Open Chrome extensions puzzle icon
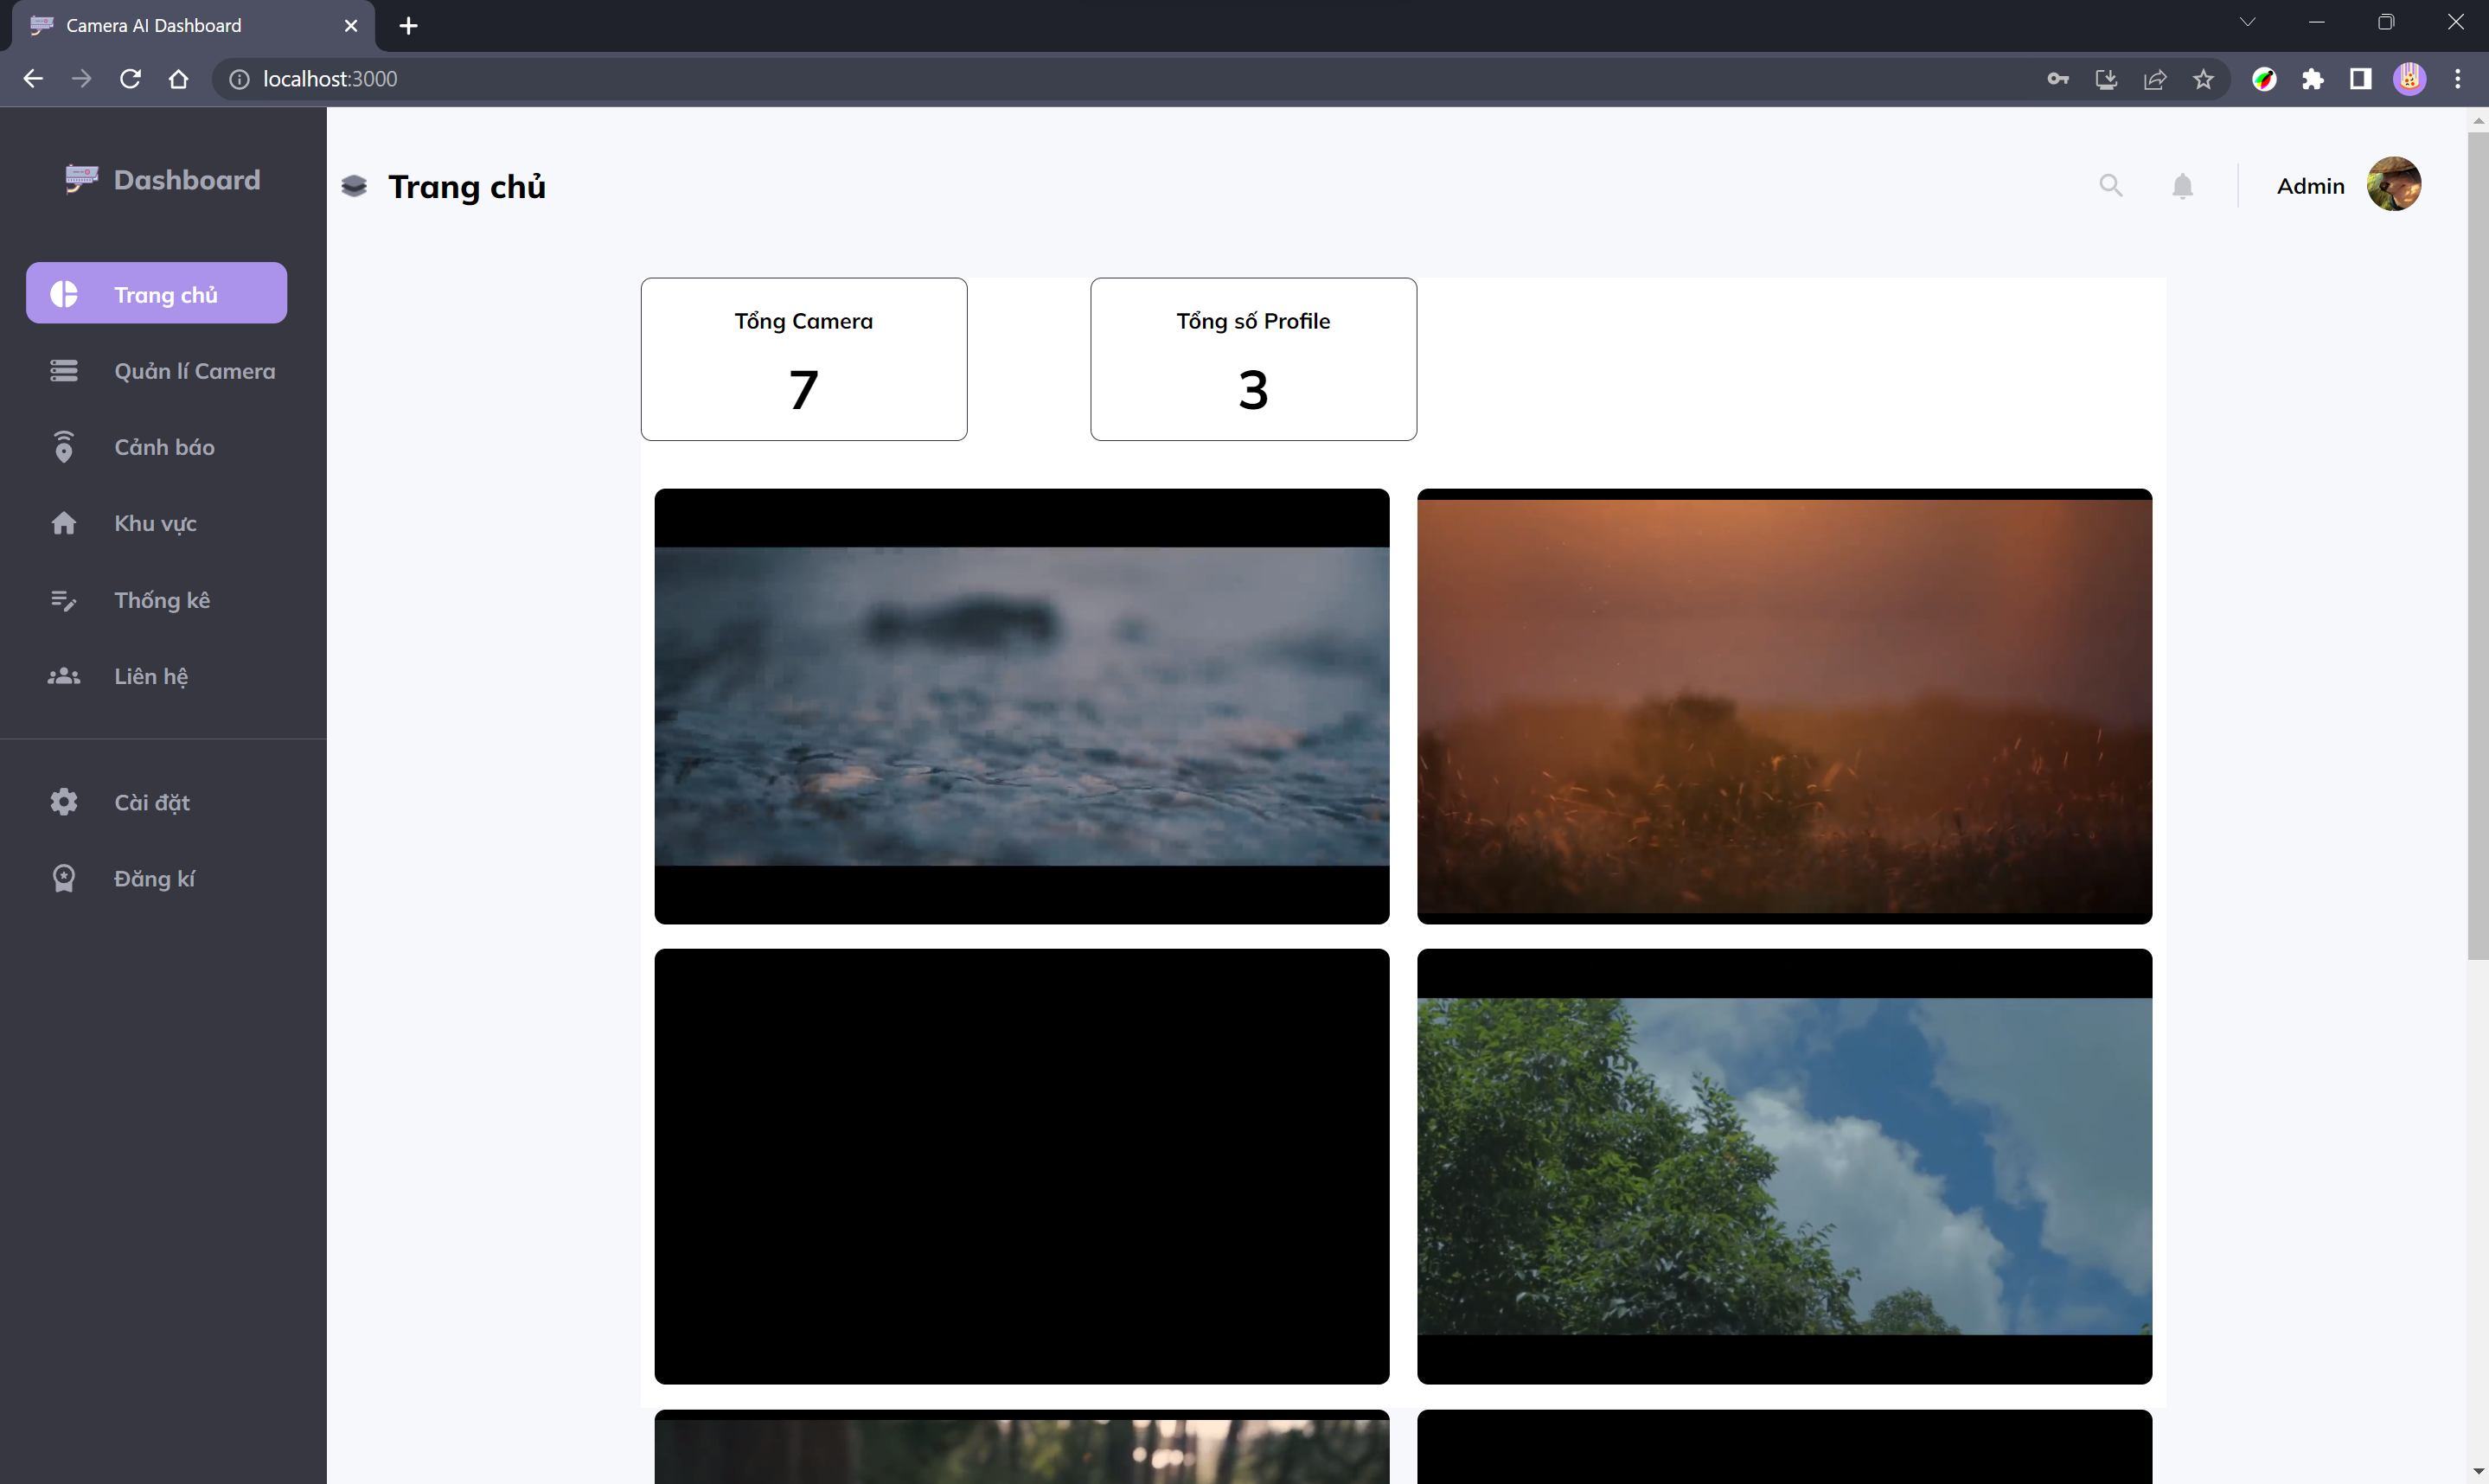The image size is (2489, 1484). point(2312,79)
